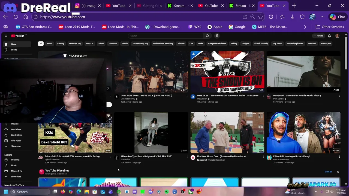The height and width of the screenshot is (196, 349).
Task: Play the WWE 2K26 announce trailer thumbnail
Action: coord(227,72)
